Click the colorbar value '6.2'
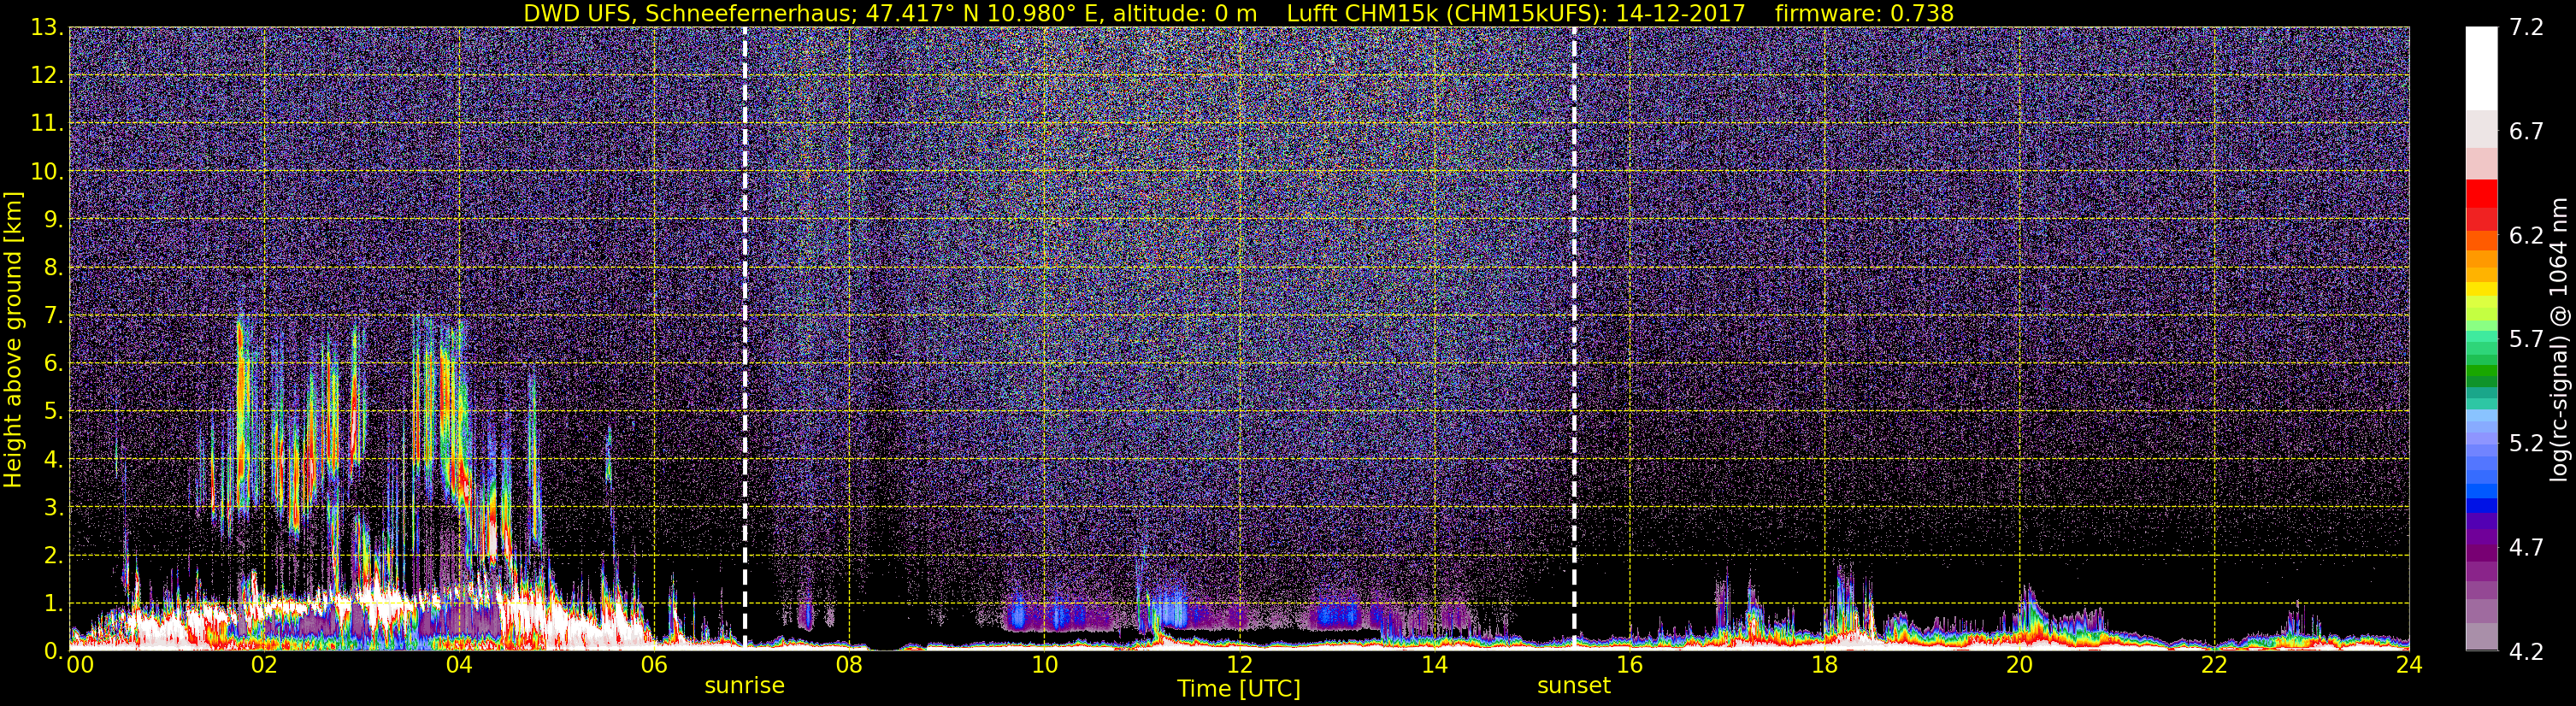The height and width of the screenshot is (706, 2576). tap(2526, 236)
